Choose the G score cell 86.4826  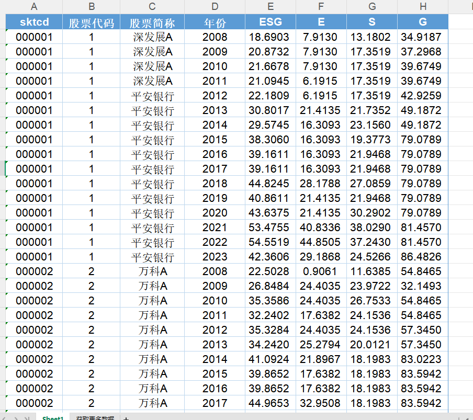[x=423, y=257]
